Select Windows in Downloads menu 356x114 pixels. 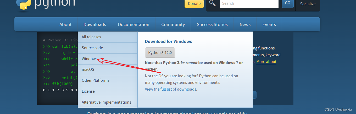(108, 59)
